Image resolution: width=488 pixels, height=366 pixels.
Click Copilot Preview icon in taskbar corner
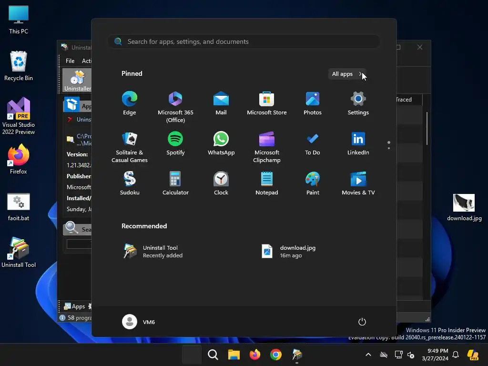coord(473,355)
